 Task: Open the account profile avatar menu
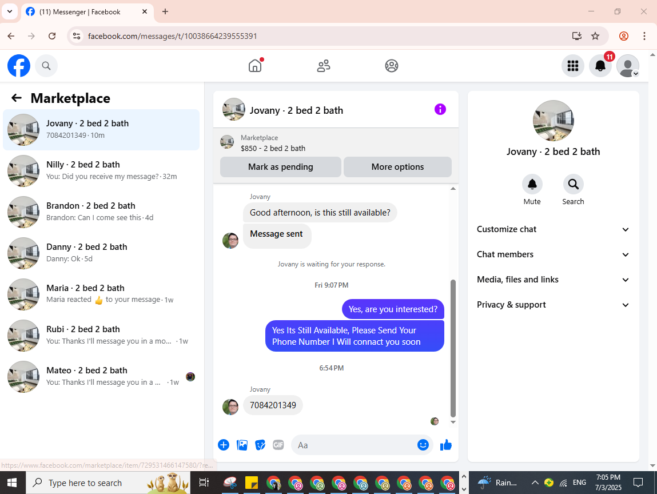coord(628,66)
